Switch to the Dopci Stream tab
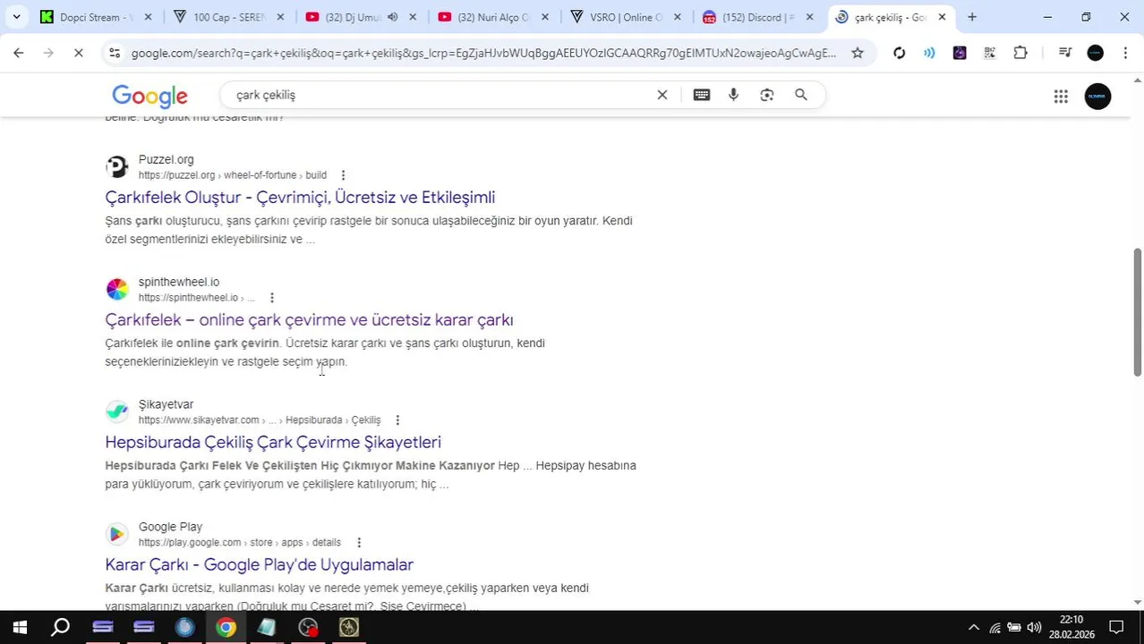This screenshot has height=644, width=1144. tap(97, 17)
